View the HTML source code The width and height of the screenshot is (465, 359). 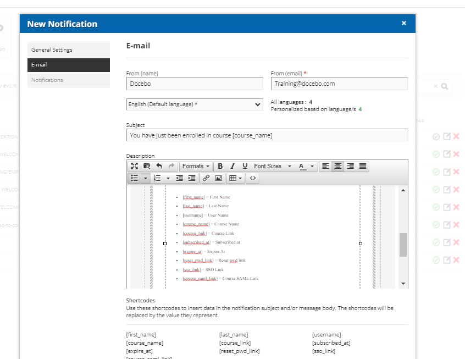(253, 178)
